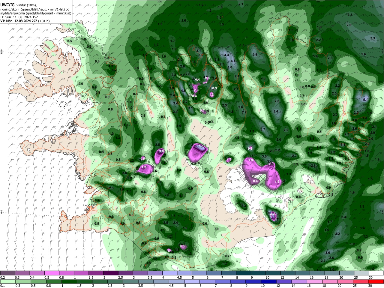
Task: Click the '3.2' value over the southeast sea
Action: (337, 234)
